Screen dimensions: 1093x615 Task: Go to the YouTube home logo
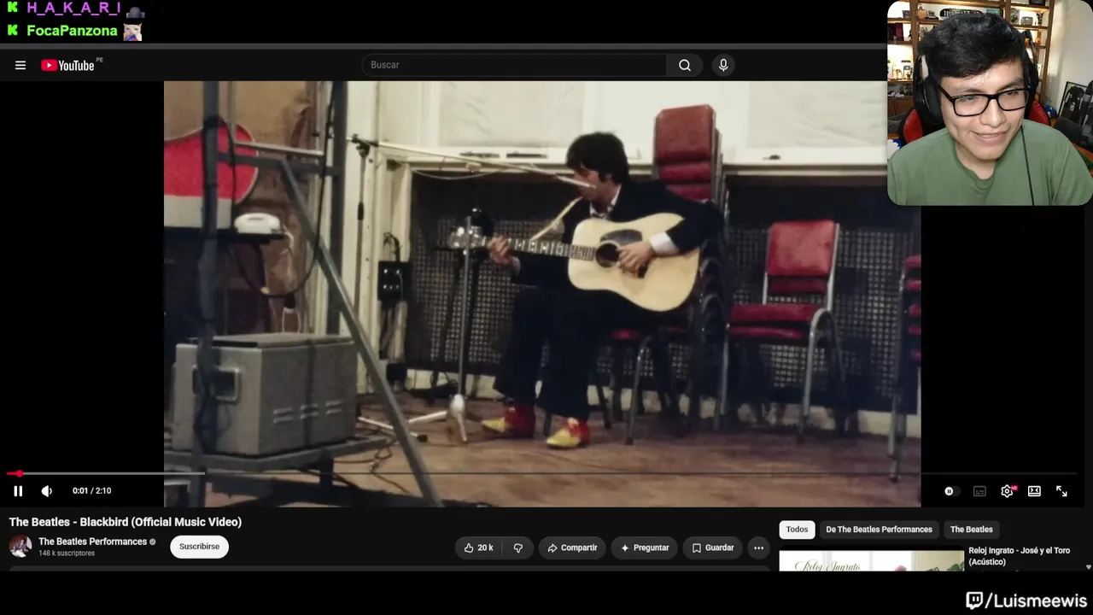pyautogui.click(x=67, y=65)
